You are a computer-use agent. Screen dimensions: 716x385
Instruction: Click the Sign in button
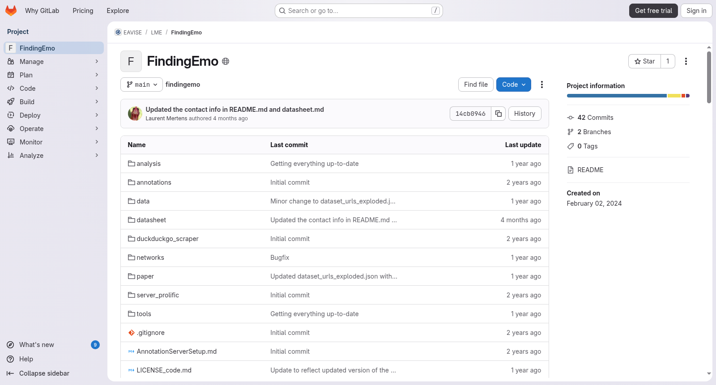pos(696,11)
